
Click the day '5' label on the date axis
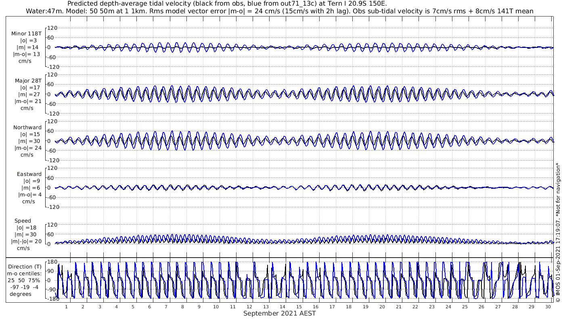[x=133, y=306]
